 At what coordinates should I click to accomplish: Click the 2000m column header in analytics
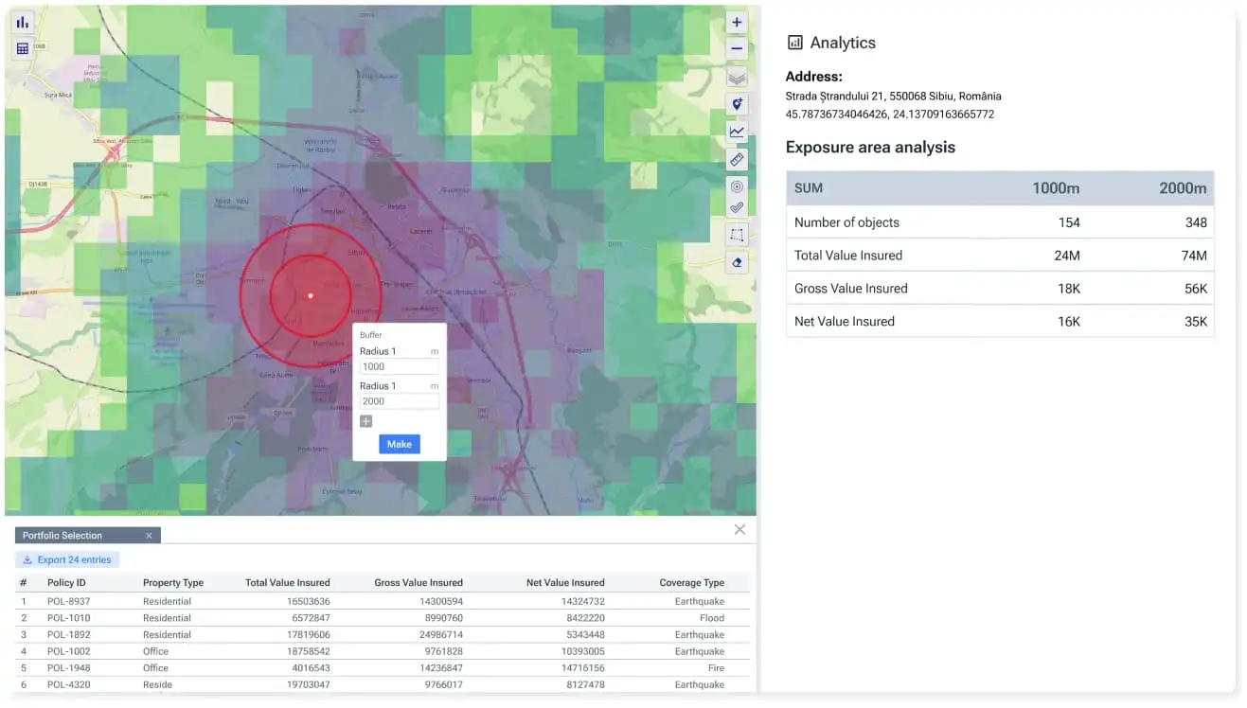pos(1183,187)
